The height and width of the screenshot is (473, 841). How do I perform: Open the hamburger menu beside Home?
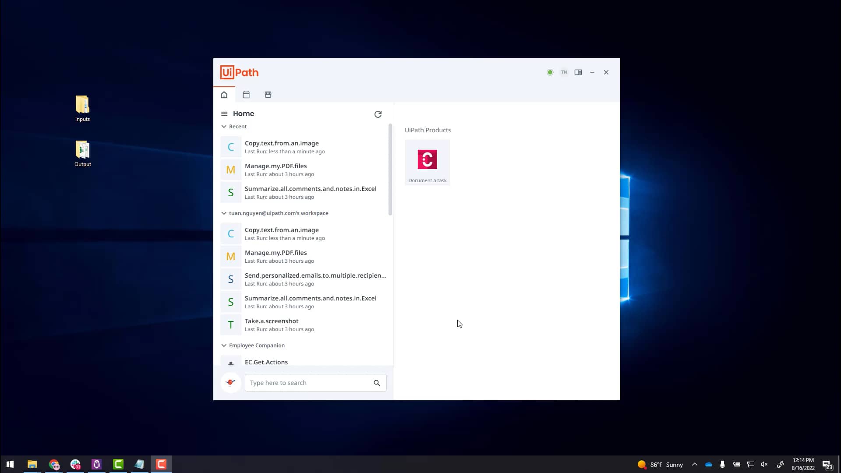tap(224, 114)
